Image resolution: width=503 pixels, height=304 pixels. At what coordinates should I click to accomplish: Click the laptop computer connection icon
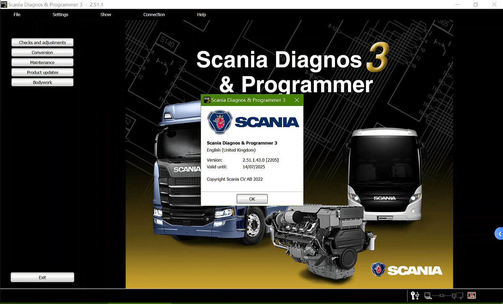click(x=428, y=296)
